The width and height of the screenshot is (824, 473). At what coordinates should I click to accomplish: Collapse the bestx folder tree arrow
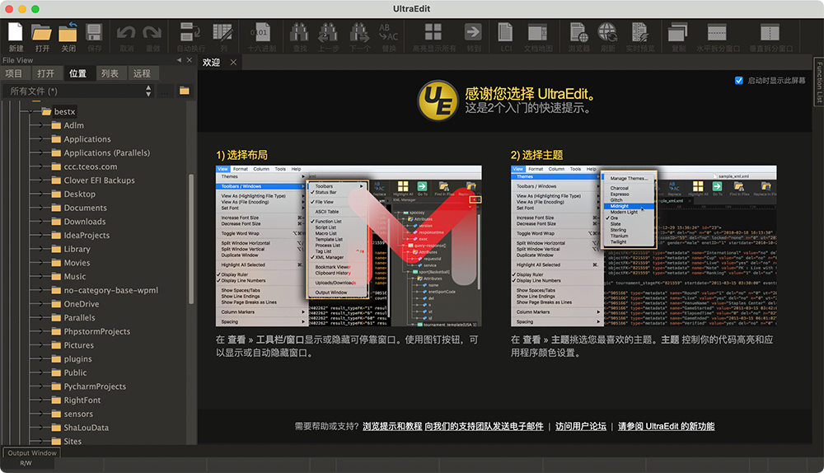pos(32,111)
